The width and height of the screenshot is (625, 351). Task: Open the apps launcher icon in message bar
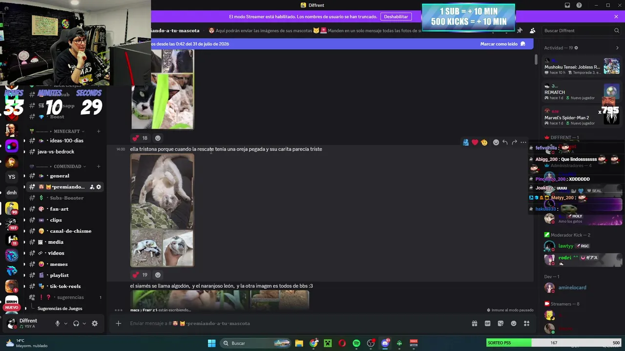click(527, 323)
